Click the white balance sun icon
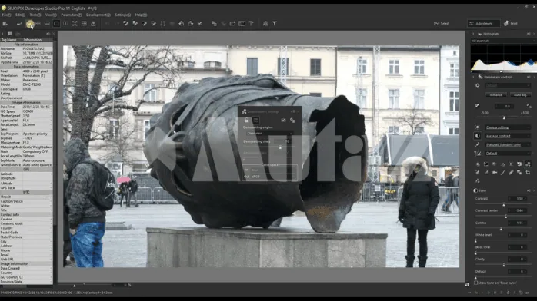 coord(478,127)
